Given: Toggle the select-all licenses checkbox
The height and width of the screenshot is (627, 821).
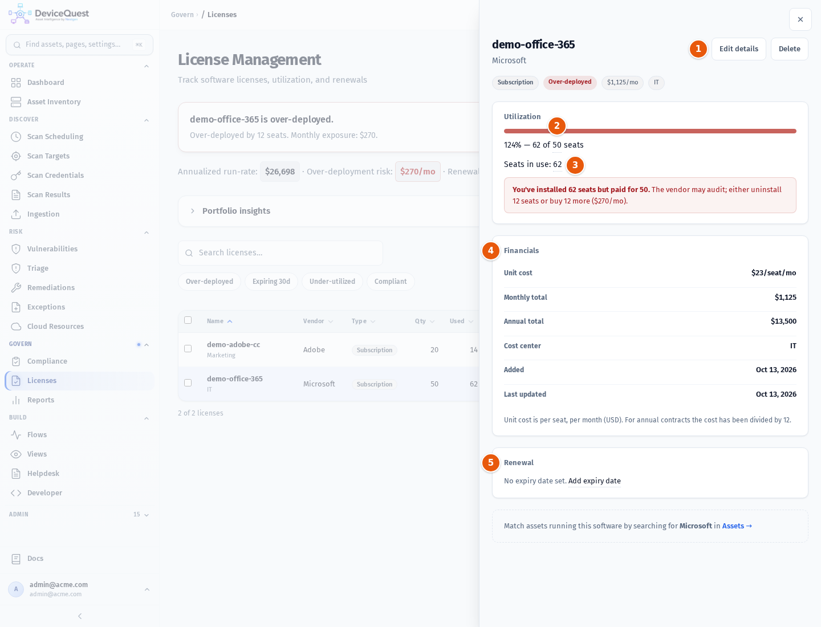Looking at the screenshot, I should [188, 320].
